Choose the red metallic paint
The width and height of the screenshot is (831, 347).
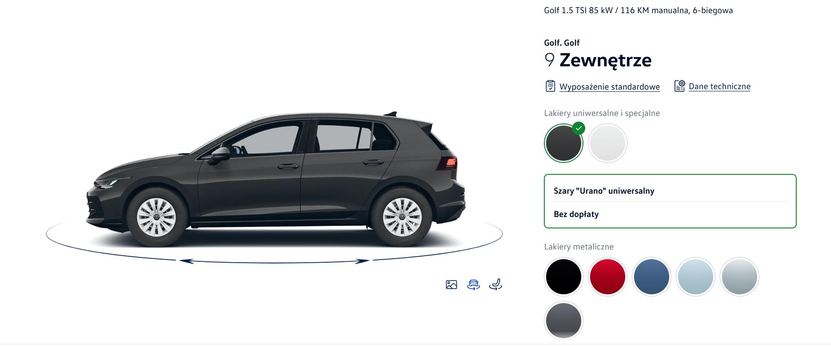(608, 277)
